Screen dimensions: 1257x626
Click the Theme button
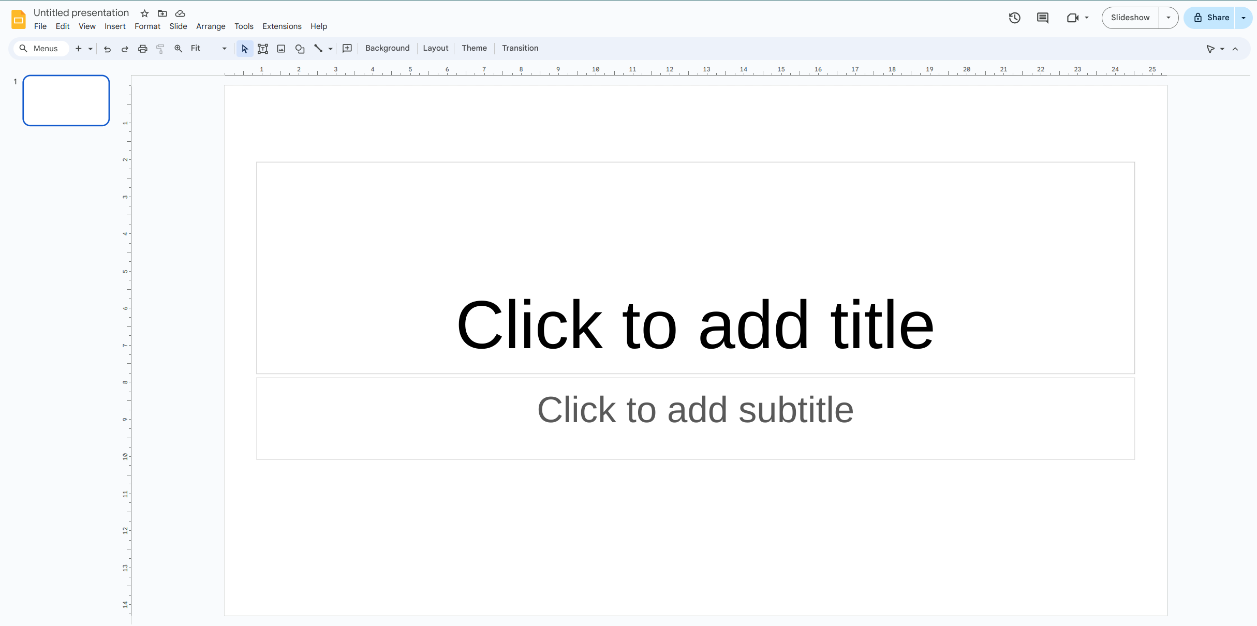pyautogui.click(x=474, y=47)
